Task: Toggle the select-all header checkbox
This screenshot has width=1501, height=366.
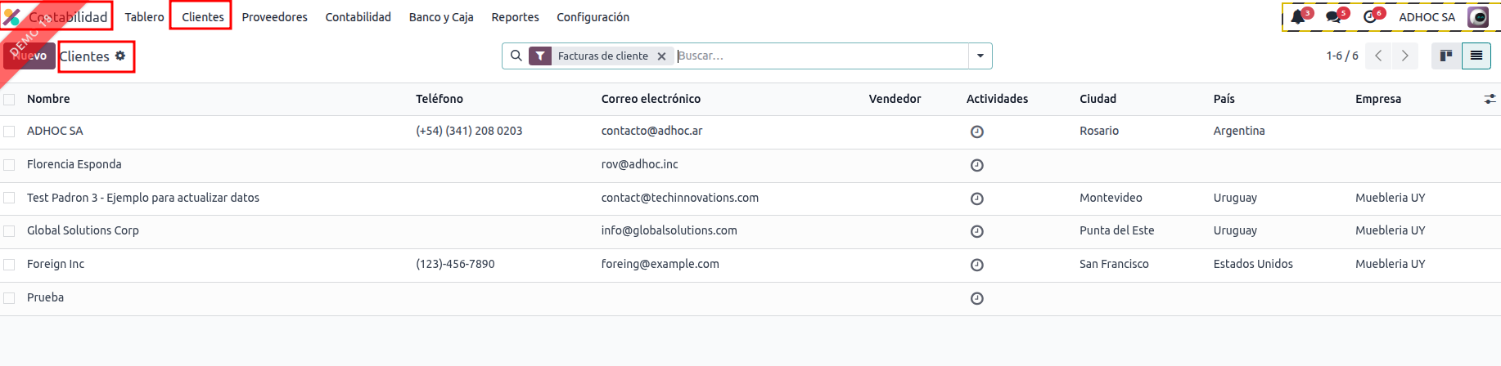Action: pos(9,100)
